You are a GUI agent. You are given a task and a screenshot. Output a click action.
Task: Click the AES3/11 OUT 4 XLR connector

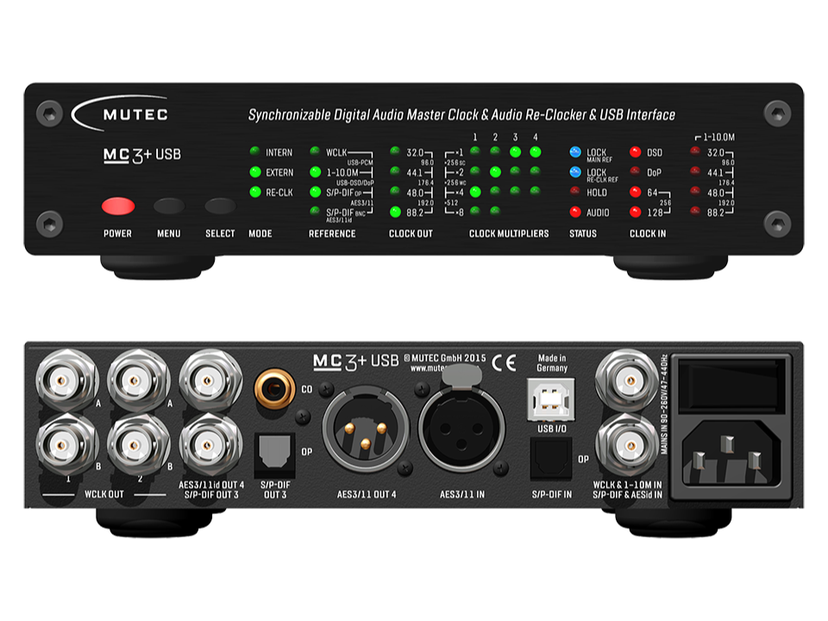(x=366, y=428)
